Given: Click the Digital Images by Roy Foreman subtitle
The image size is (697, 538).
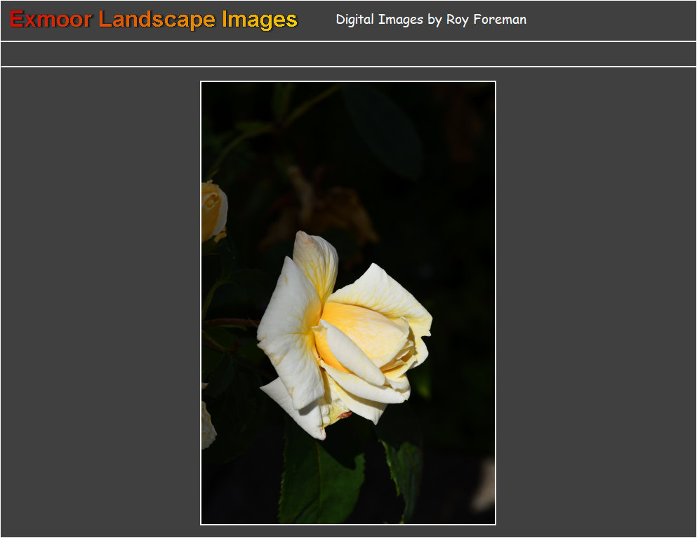Looking at the screenshot, I should click(x=431, y=20).
